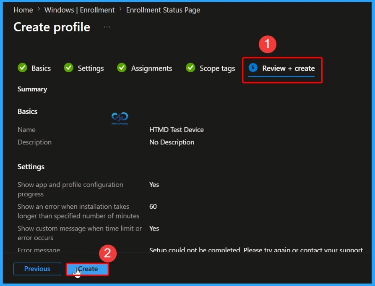The width and height of the screenshot is (375, 286).
Task: Open the ellipsis menu next to Create profile
Action: 107,27
